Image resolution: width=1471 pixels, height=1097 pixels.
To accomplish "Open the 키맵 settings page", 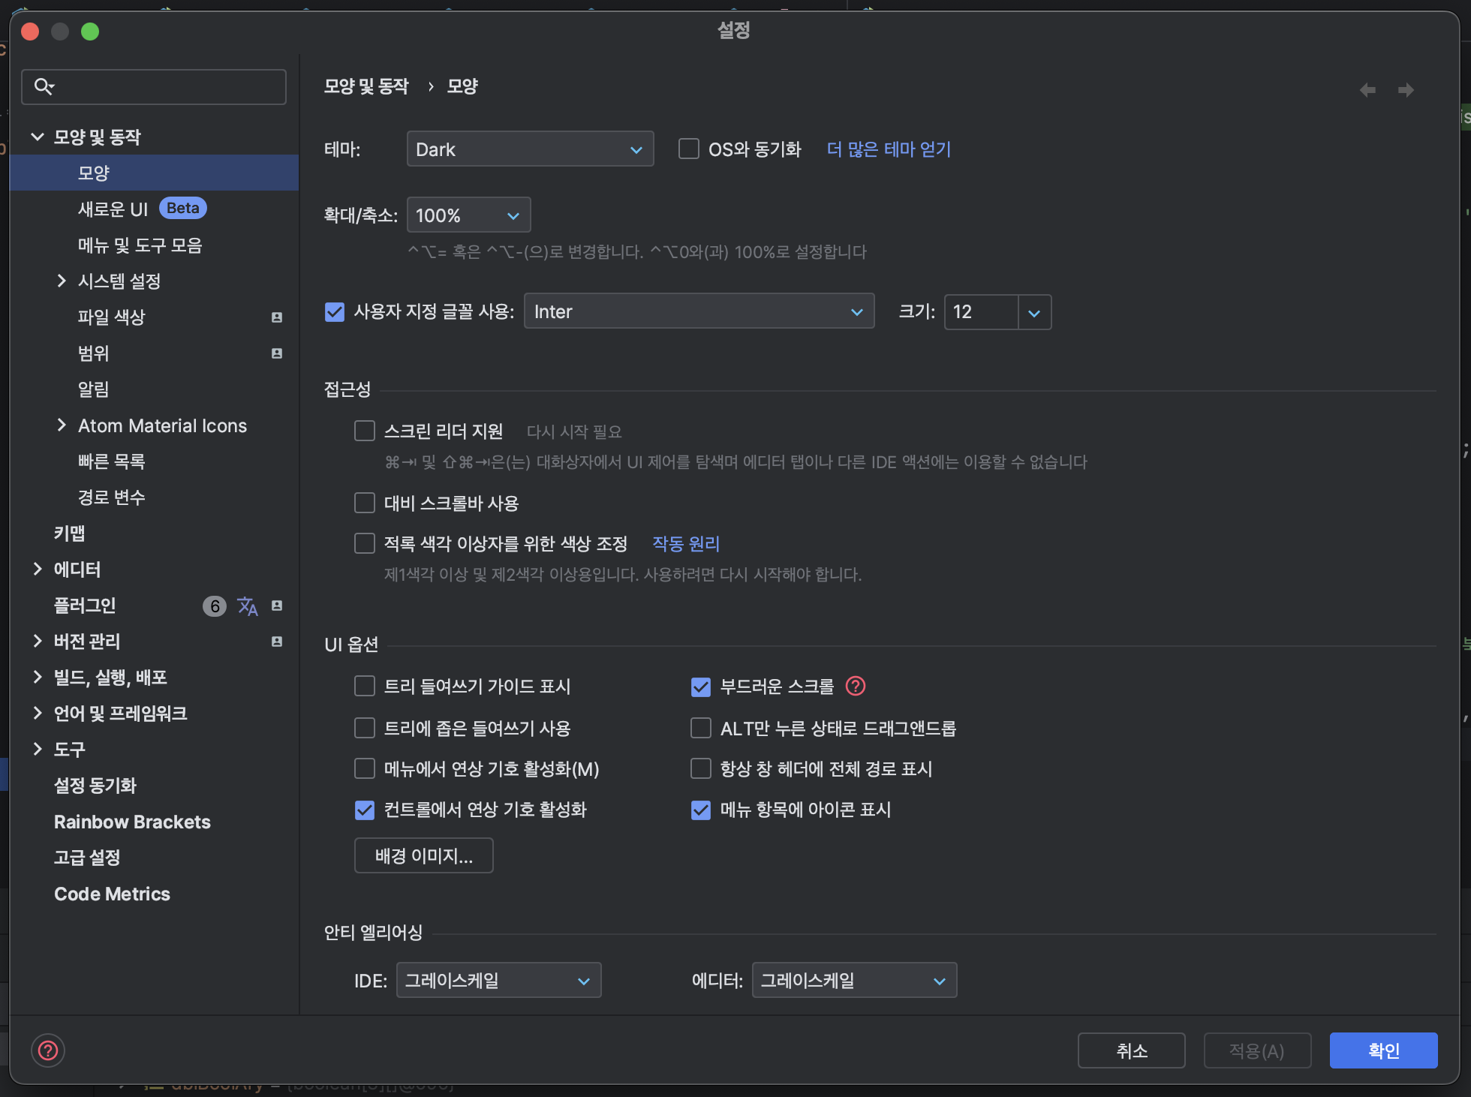I will (x=69, y=533).
